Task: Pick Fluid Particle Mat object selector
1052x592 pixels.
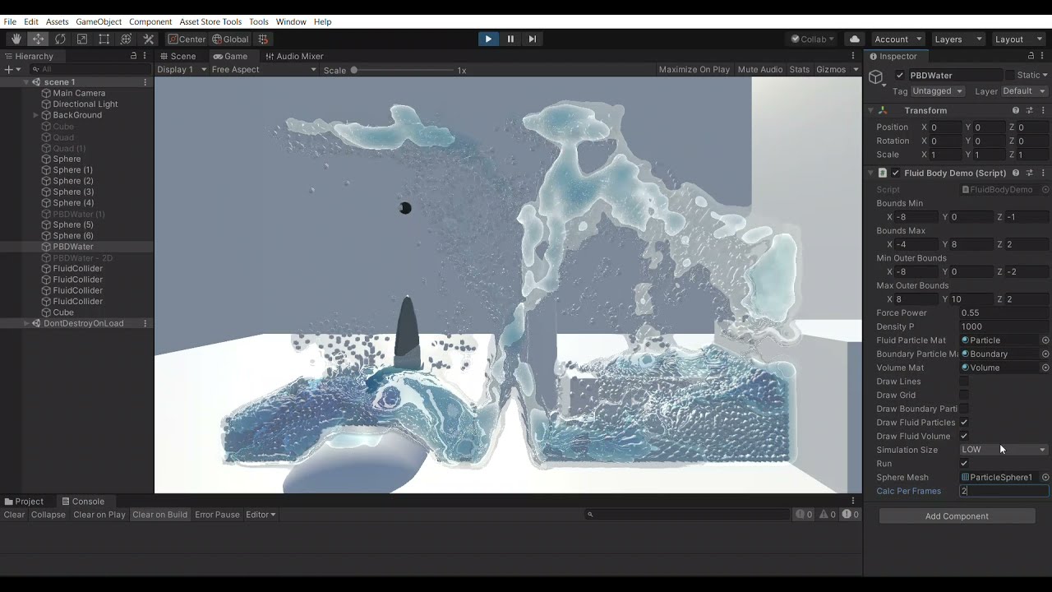Action: click(1045, 340)
